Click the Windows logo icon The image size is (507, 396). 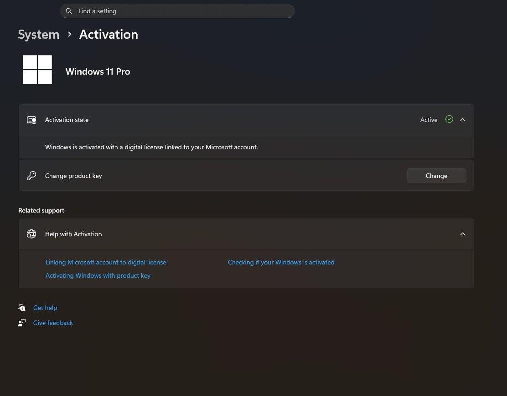[x=37, y=70]
